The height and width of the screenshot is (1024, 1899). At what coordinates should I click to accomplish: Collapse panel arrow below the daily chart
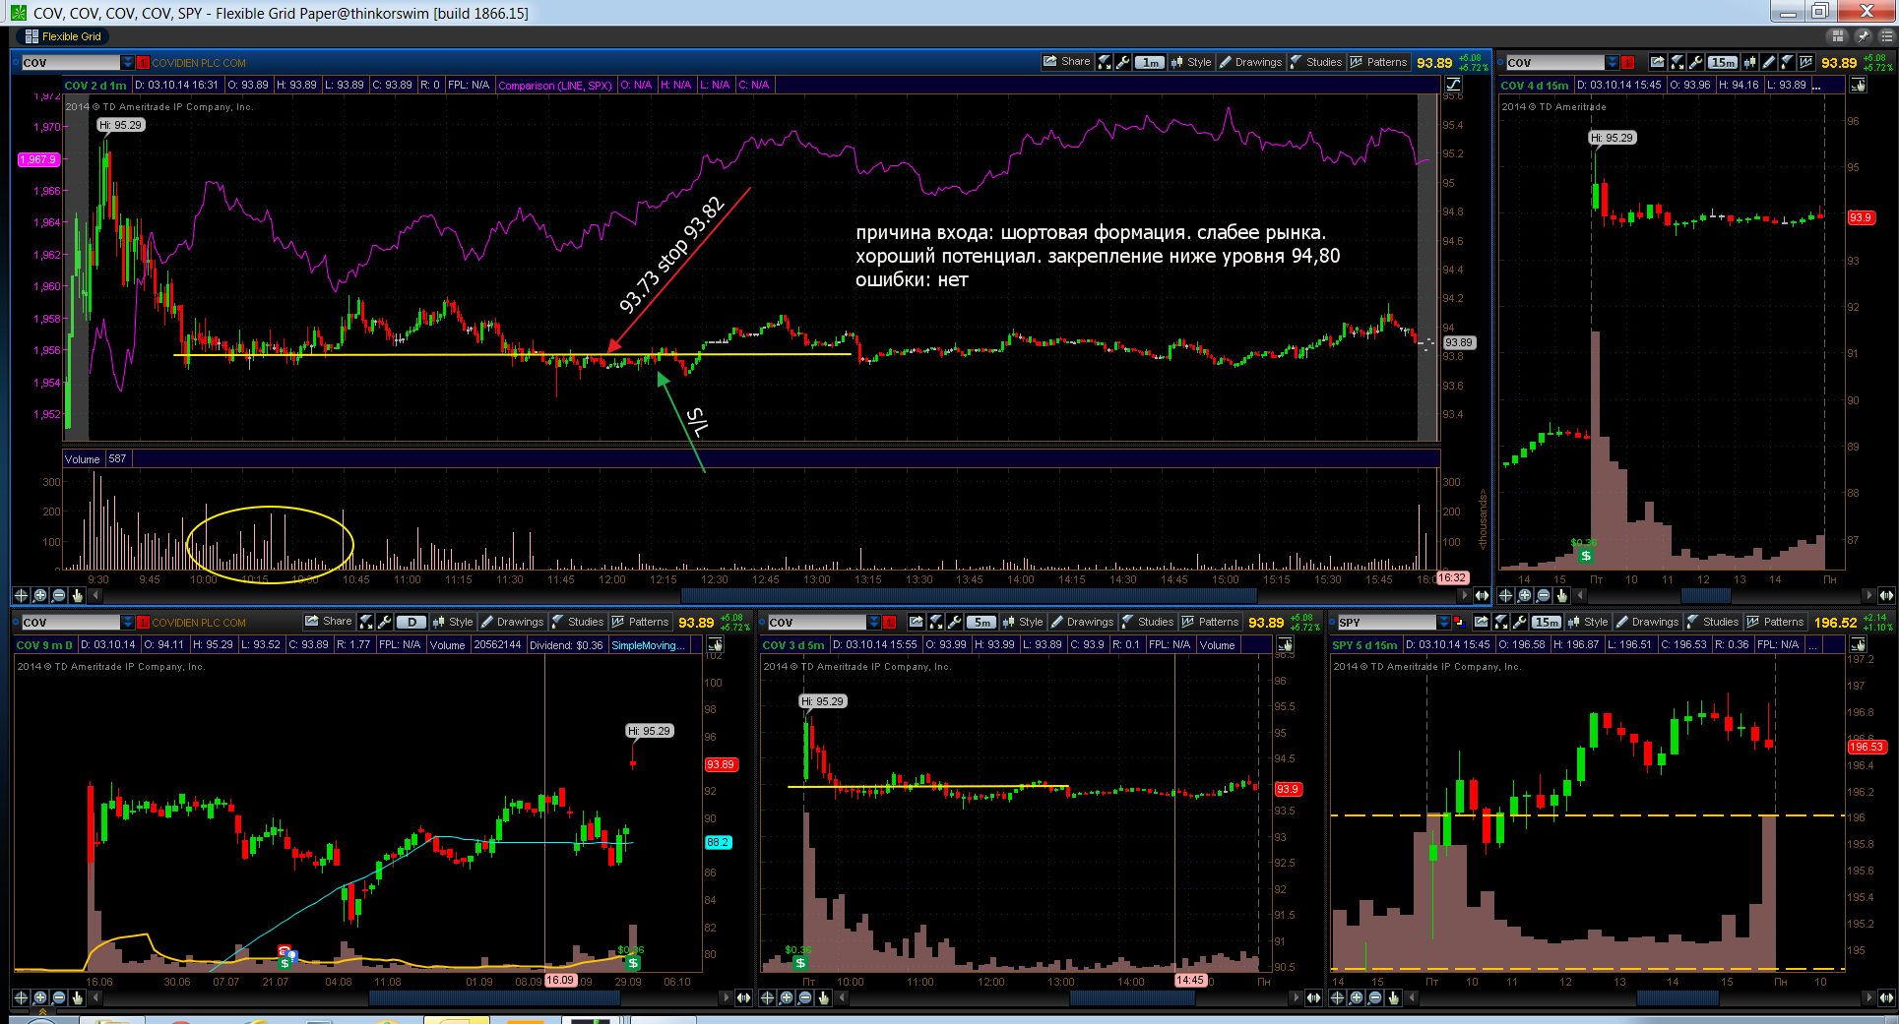point(41,1010)
